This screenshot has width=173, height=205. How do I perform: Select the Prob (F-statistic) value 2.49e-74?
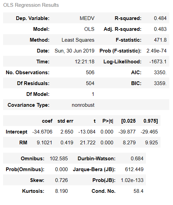click(156, 51)
